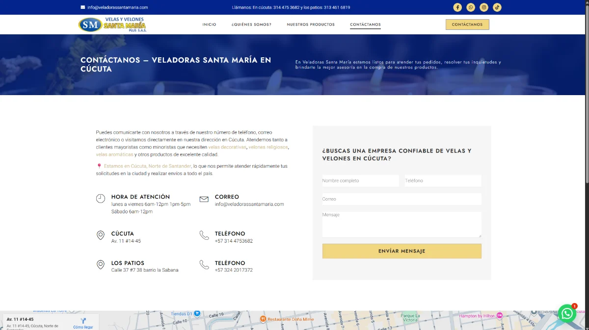Click the floating WhatsApp chat bubble
589x330 pixels.
pos(567,313)
